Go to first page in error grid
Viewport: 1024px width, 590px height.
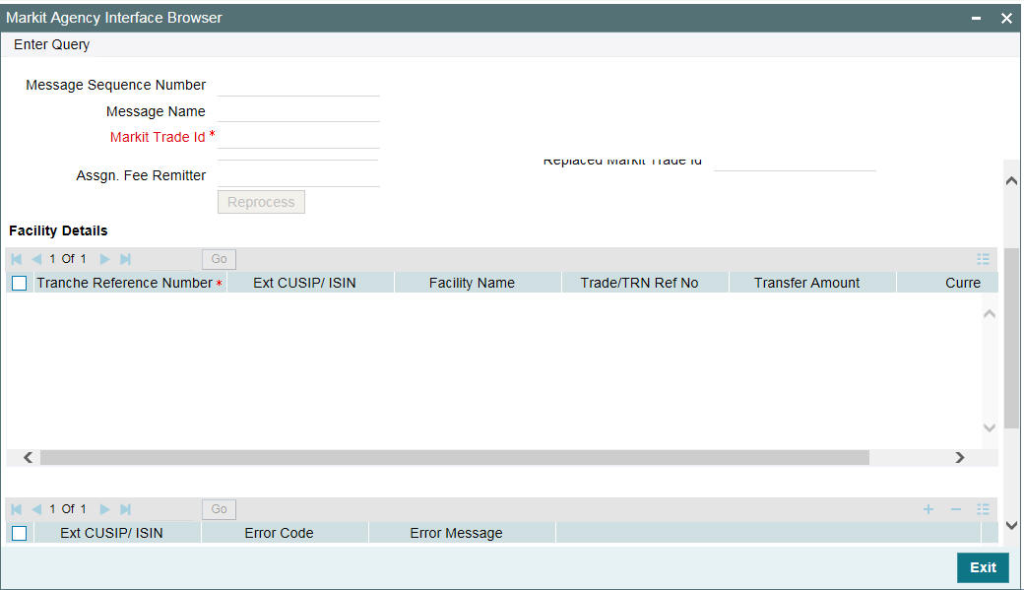17,509
